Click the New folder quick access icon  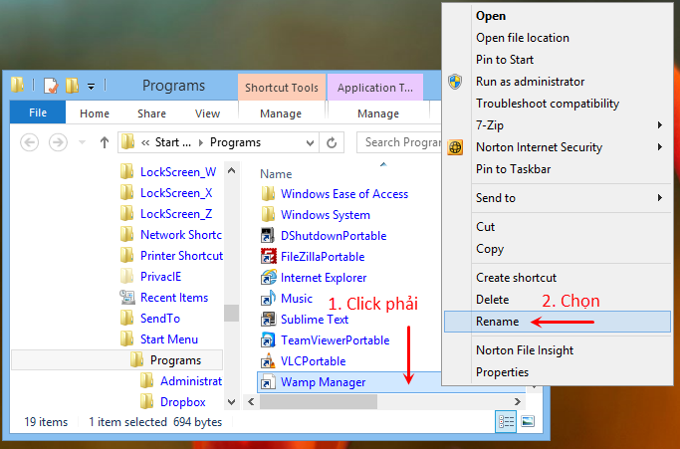click(x=72, y=86)
